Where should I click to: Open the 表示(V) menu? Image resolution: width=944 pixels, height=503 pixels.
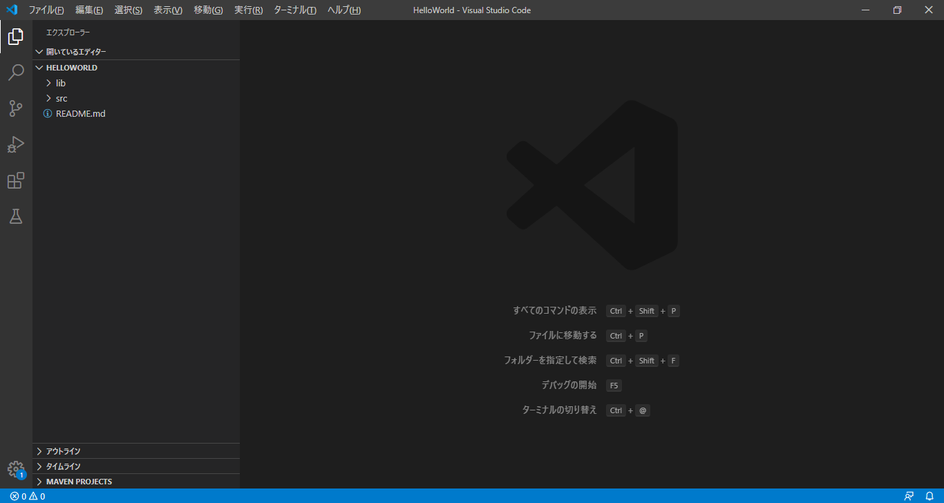coord(168,10)
